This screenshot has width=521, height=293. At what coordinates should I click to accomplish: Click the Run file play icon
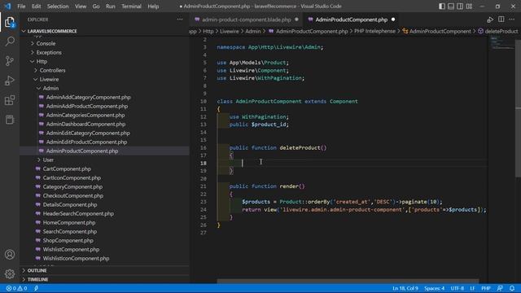pos(490,20)
